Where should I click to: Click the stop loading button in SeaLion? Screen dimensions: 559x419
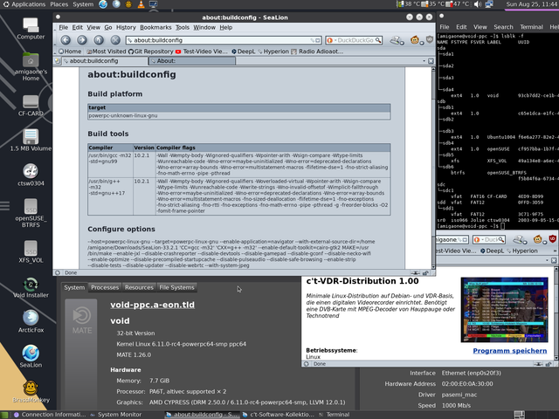[115, 40]
